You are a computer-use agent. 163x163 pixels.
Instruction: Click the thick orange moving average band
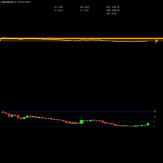click(x=81, y=38)
